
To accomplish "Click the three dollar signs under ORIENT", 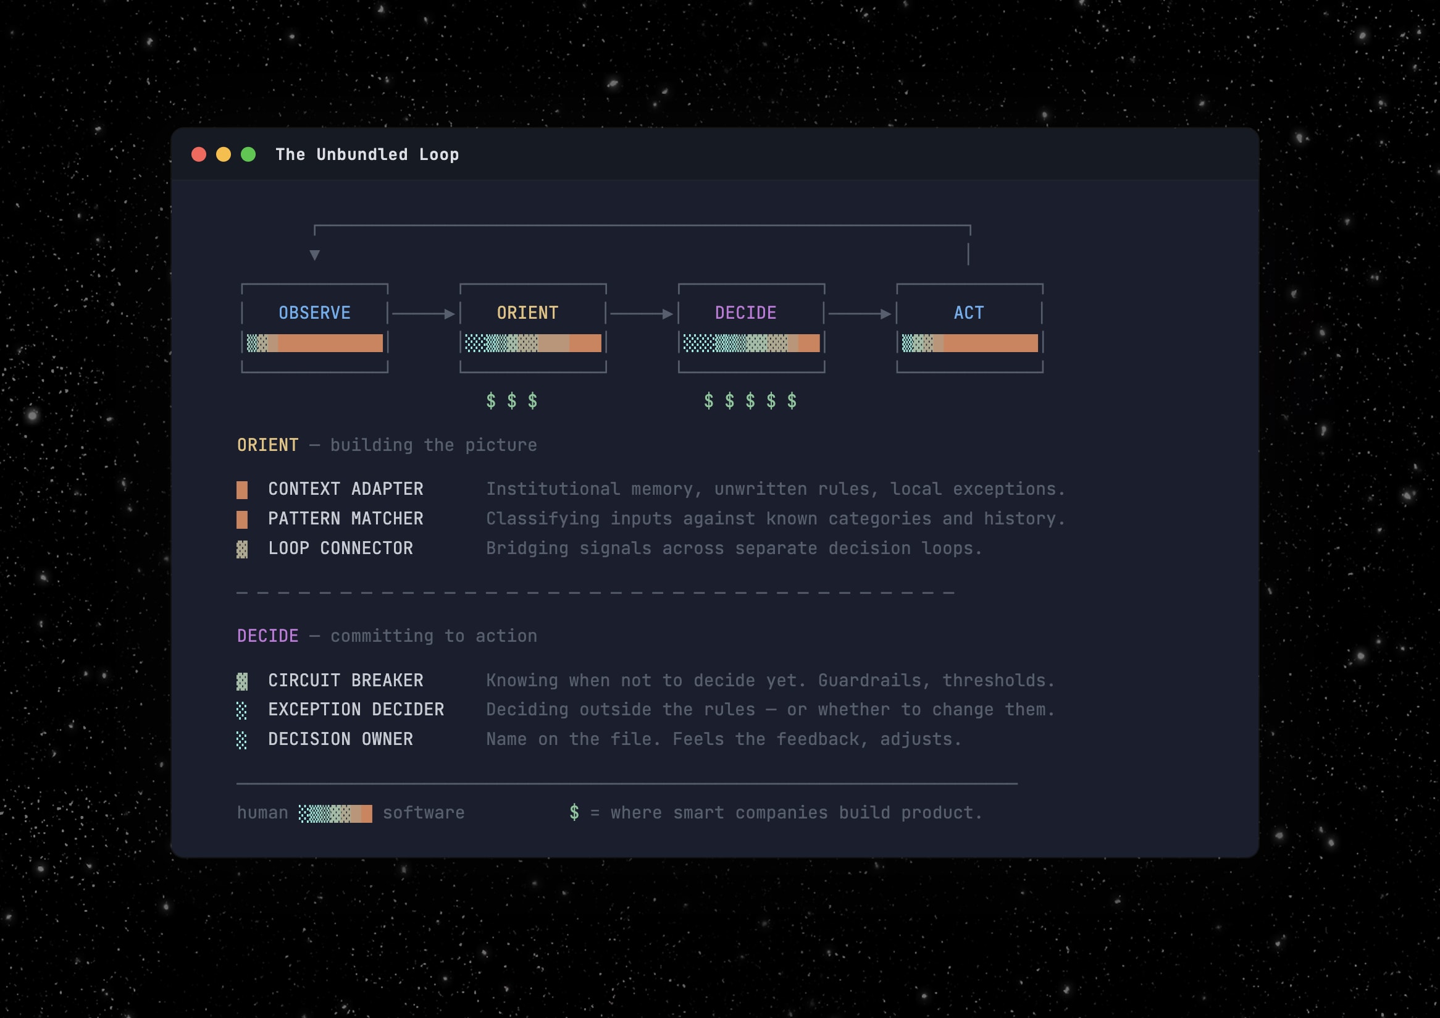I will pos(512,401).
